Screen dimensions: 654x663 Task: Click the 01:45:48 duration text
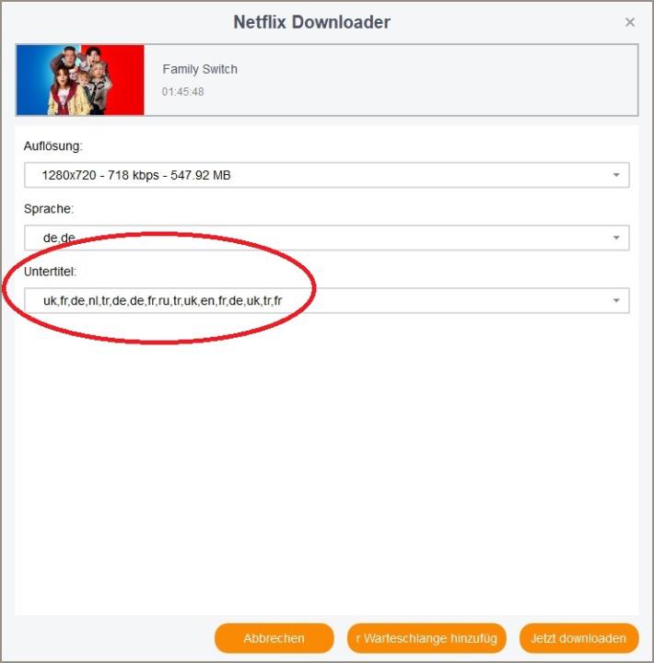pos(182,92)
